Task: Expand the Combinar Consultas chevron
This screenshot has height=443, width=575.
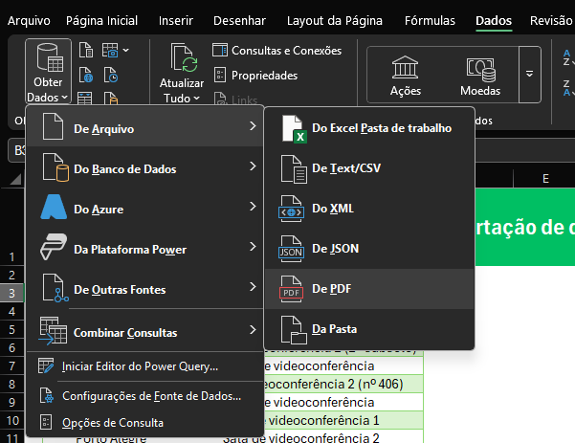Action: click(x=253, y=330)
